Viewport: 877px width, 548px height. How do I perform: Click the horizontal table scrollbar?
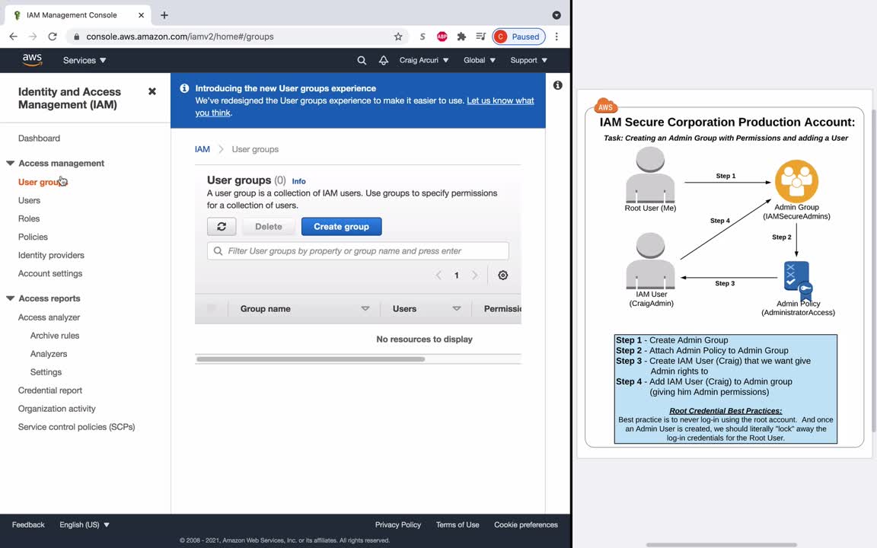point(311,359)
